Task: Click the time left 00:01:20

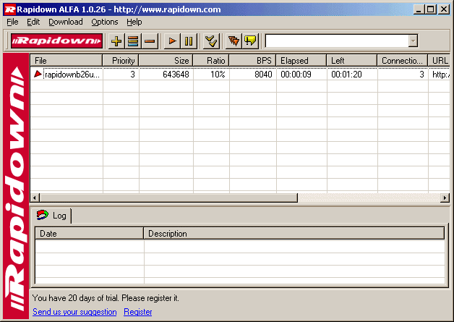Action: (346, 75)
